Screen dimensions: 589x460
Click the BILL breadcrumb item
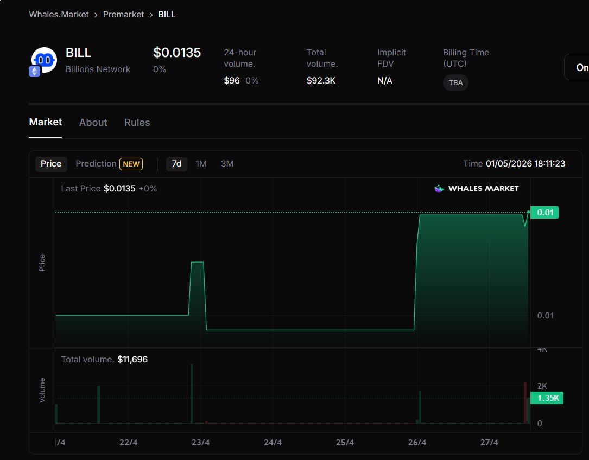point(167,15)
